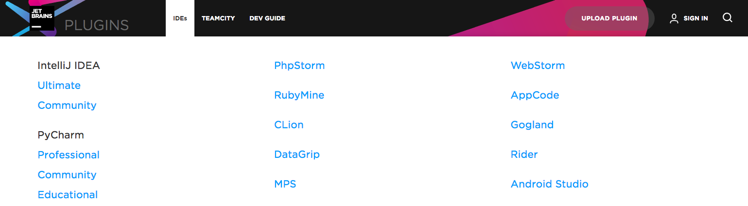Open Android Studio plugins
Screen dimensions: 748x206
pos(550,184)
